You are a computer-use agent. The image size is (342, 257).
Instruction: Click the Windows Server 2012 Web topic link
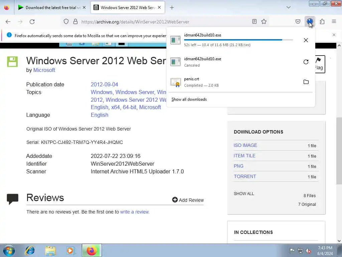(x=136, y=100)
